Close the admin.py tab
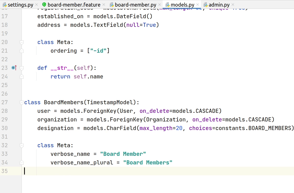The image size is (294, 193). (x=233, y=5)
